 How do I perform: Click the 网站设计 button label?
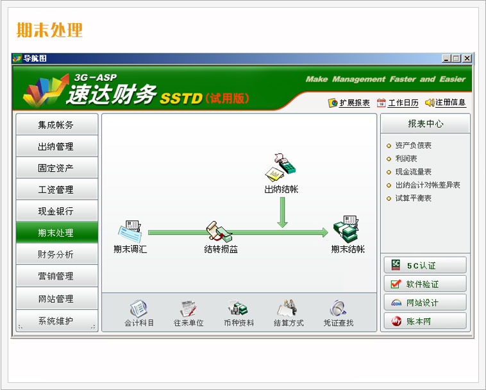[422, 303]
